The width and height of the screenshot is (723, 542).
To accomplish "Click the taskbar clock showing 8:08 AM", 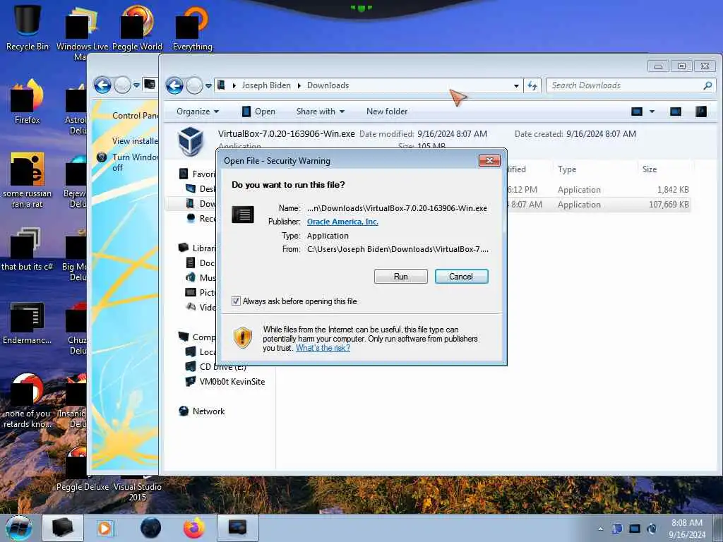I will click(687, 529).
